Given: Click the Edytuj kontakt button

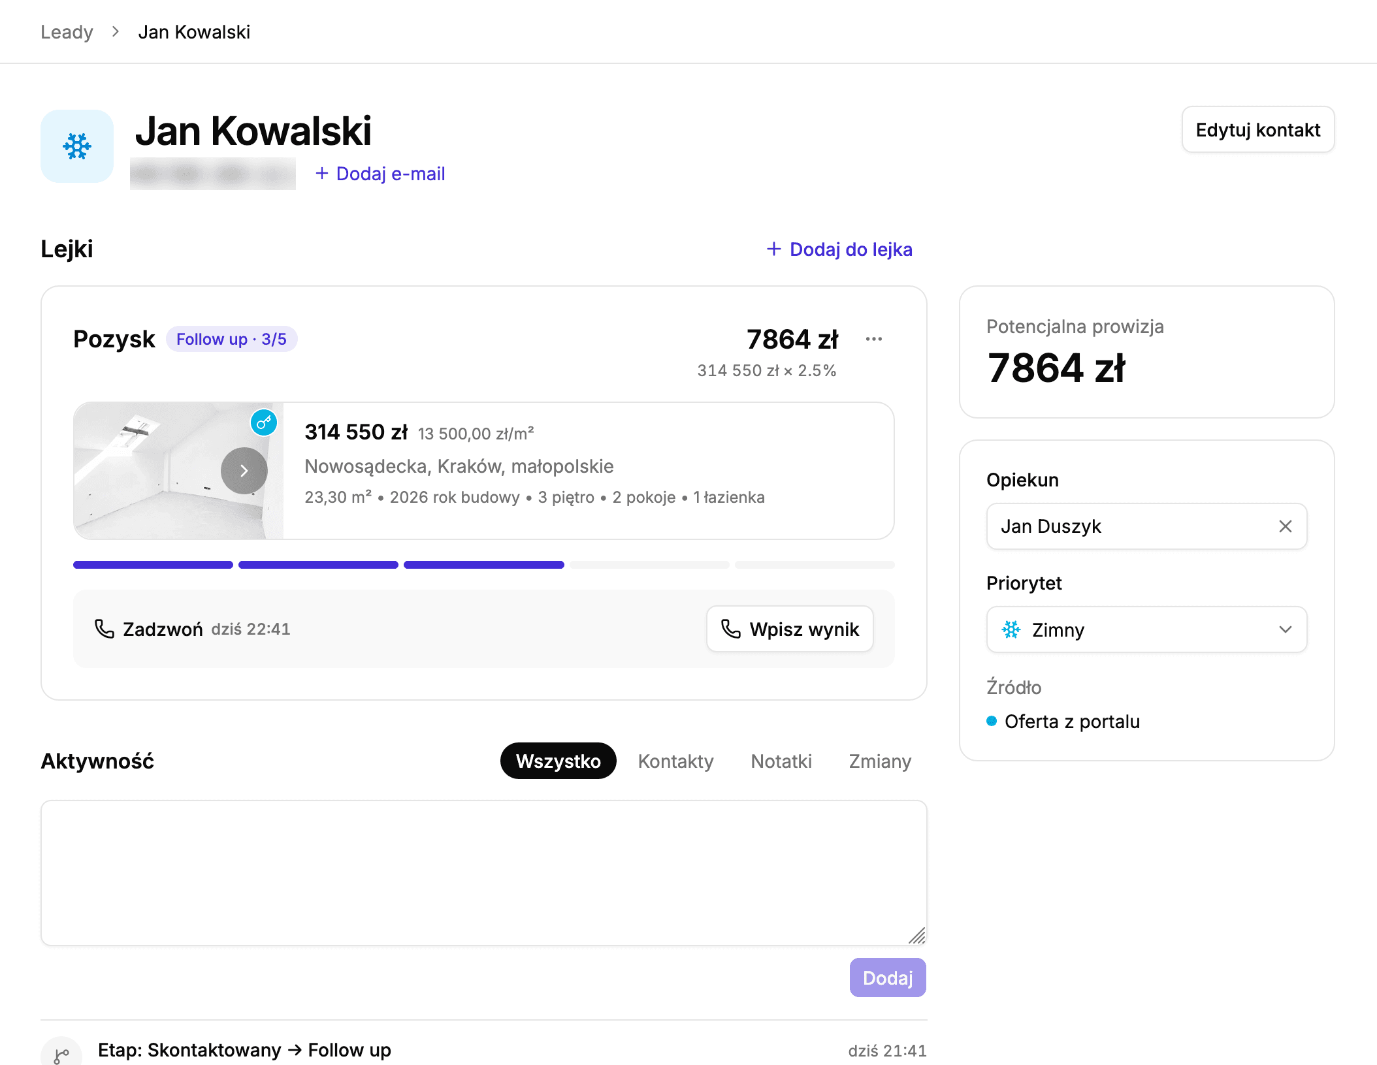Looking at the screenshot, I should click(1258, 130).
